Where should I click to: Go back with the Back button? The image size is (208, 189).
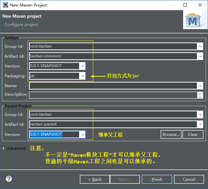95,180
